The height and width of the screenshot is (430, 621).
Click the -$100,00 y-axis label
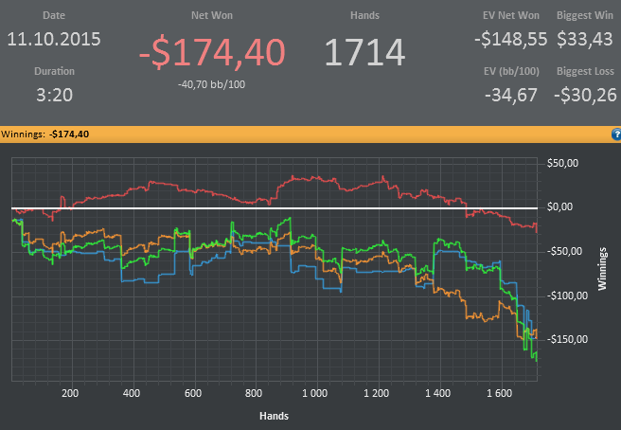[x=567, y=296]
